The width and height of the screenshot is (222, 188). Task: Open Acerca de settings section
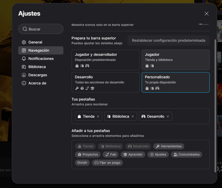(x=41, y=83)
